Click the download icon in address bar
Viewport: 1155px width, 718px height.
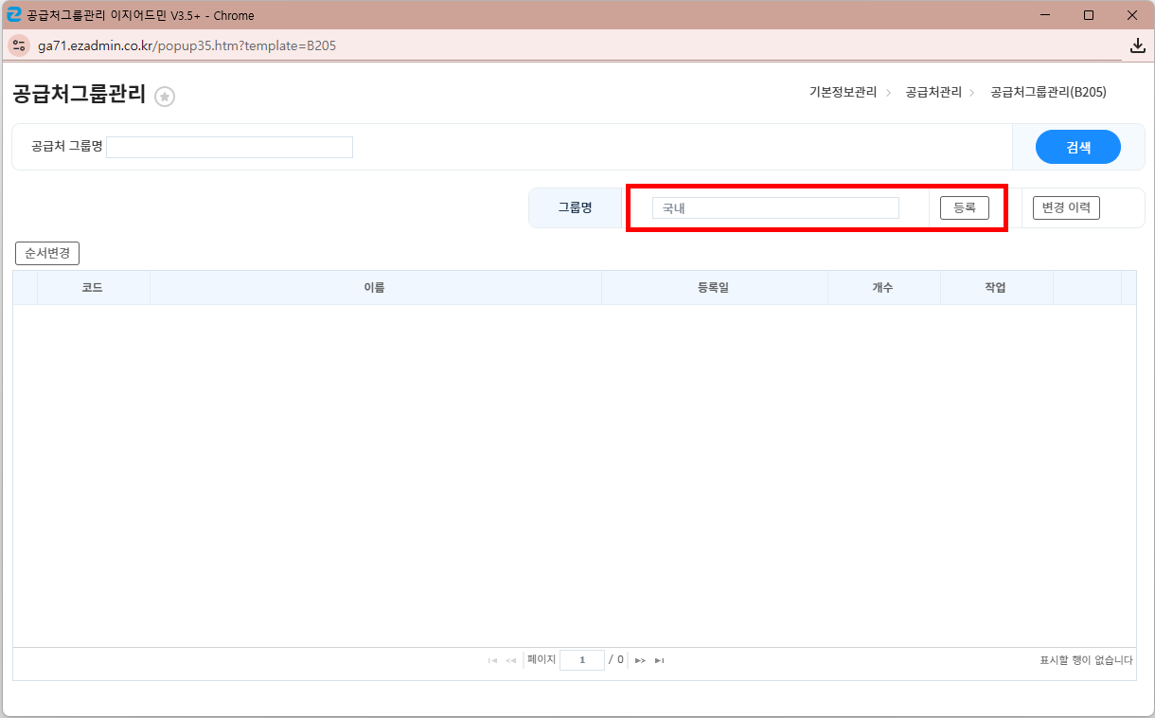(1138, 45)
